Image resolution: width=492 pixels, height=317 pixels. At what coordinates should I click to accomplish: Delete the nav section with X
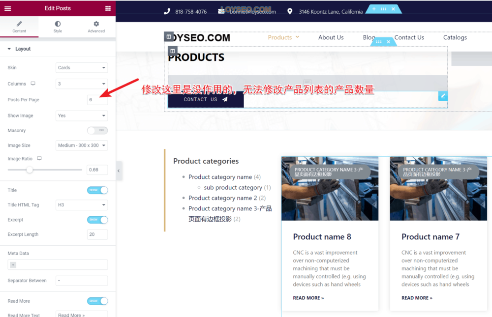point(389,42)
